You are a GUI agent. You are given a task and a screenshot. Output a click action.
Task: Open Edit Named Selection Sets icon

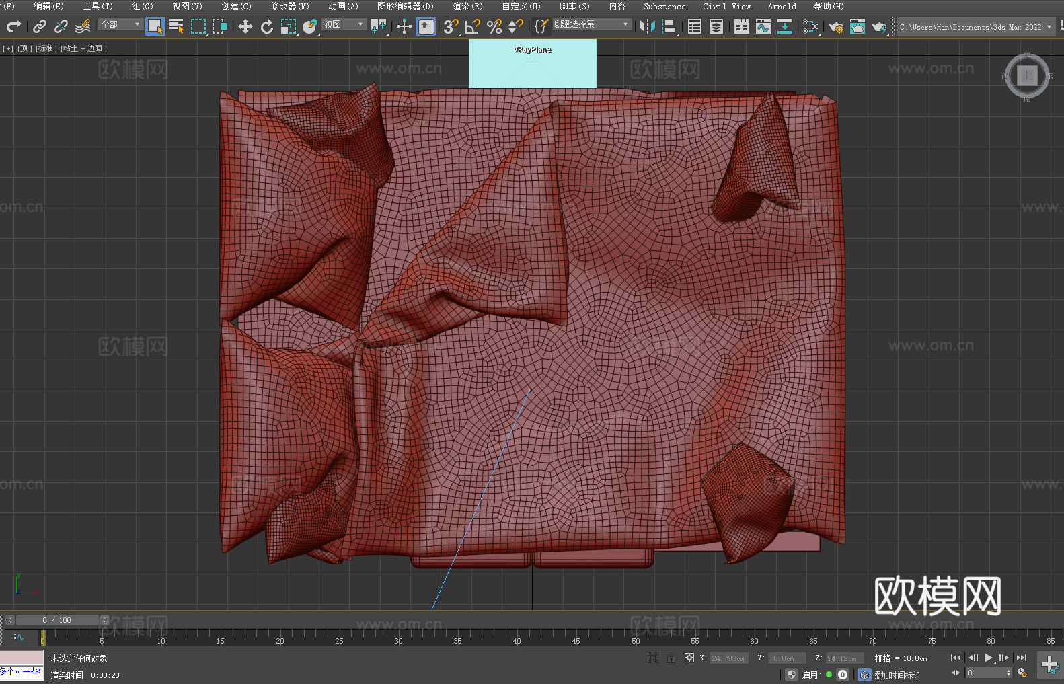point(542,26)
